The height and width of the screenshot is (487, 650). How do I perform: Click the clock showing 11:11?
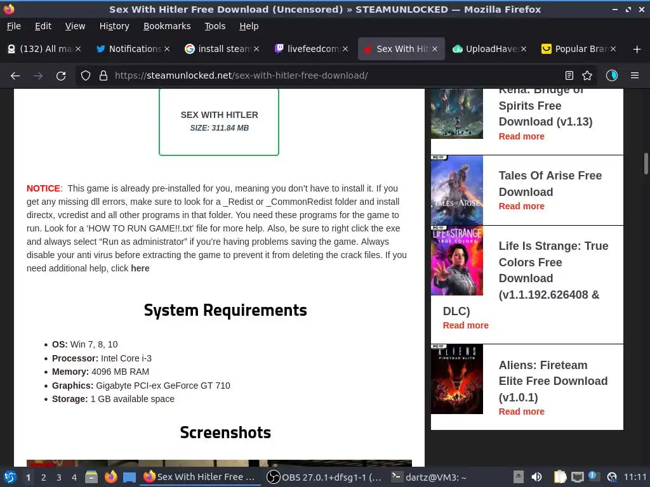click(x=635, y=477)
